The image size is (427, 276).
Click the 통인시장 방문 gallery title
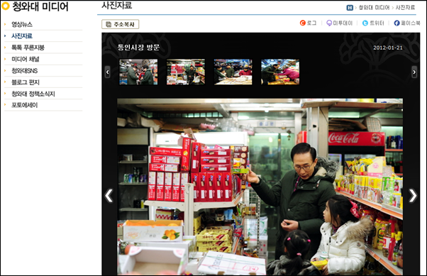[x=138, y=48]
